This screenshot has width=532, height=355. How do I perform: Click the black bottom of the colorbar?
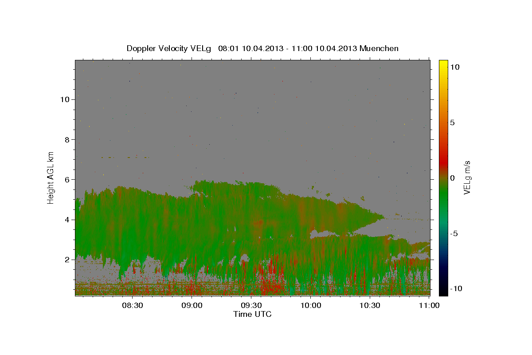[443, 291]
